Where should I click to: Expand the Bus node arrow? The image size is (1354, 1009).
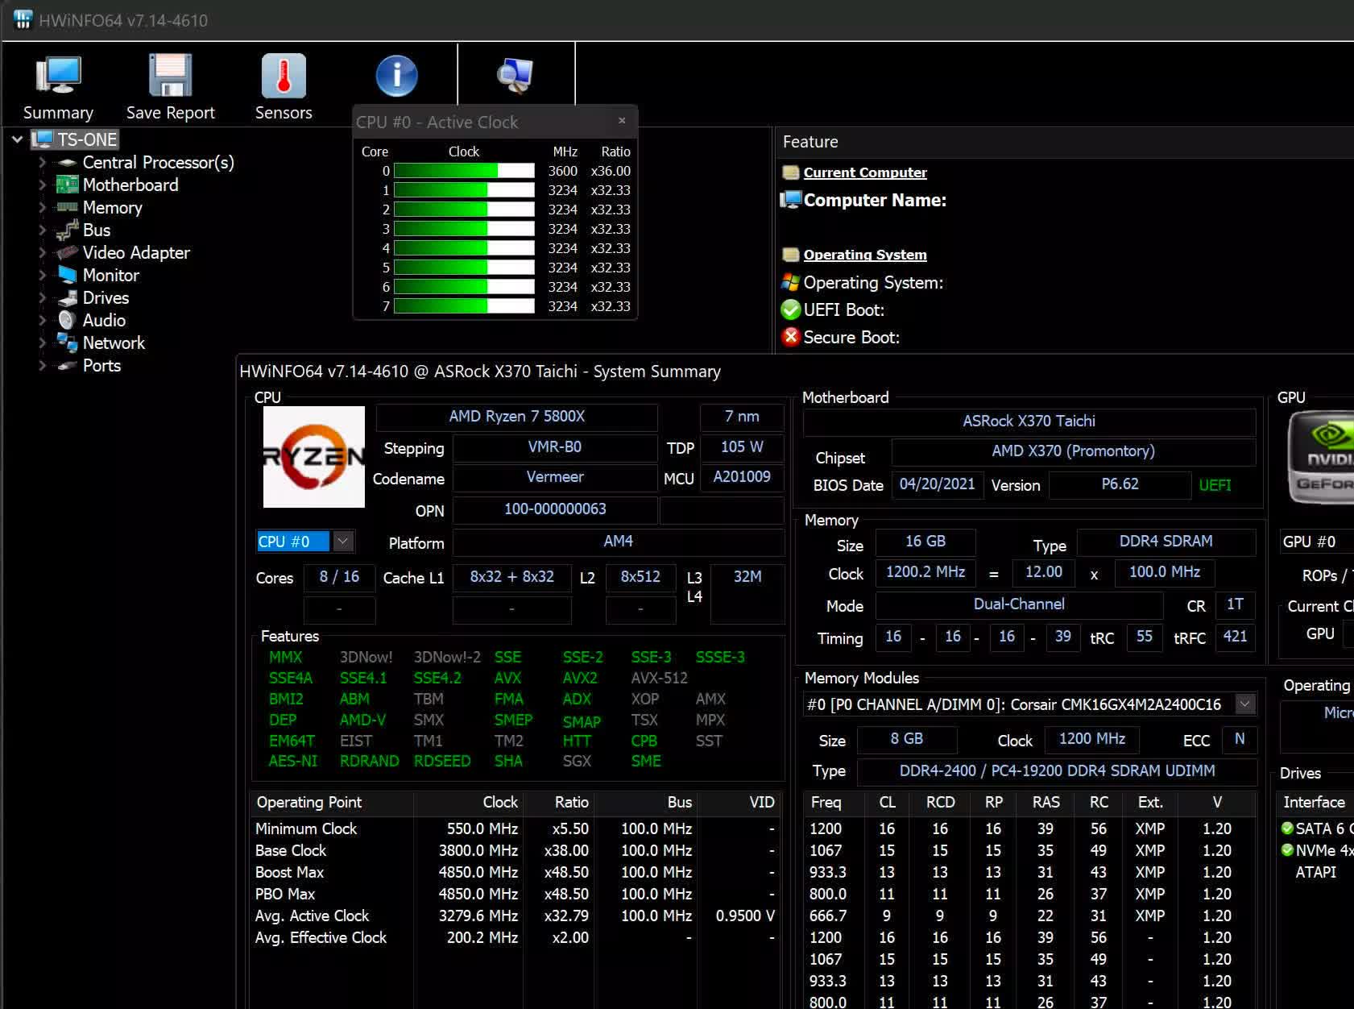[43, 230]
